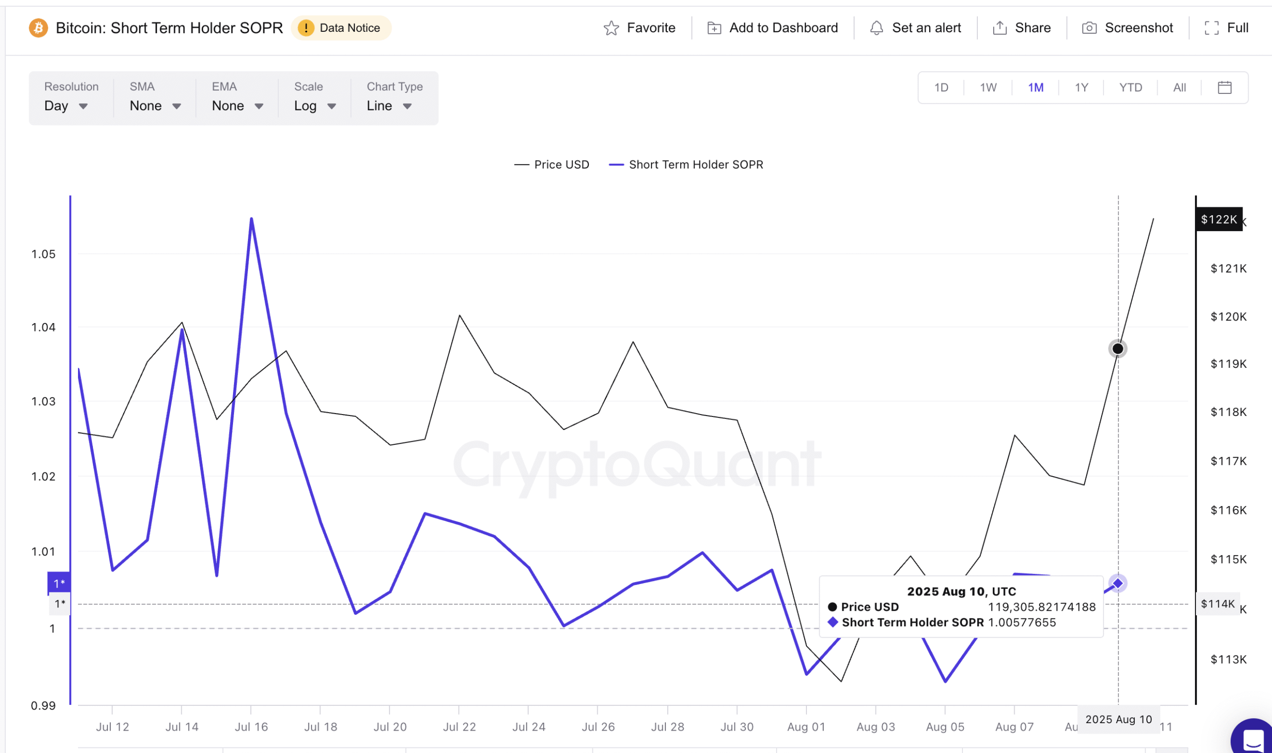
Task: Open the date range calendar icon
Action: tap(1225, 87)
